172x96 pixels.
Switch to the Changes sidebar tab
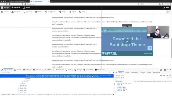[142, 73]
